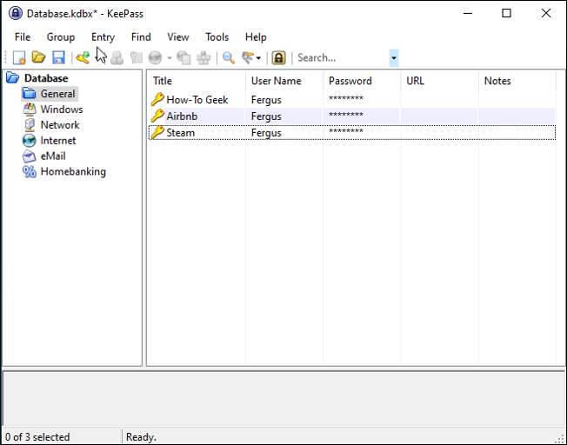
Task: Select the How-To Geek entry
Action: click(x=197, y=100)
